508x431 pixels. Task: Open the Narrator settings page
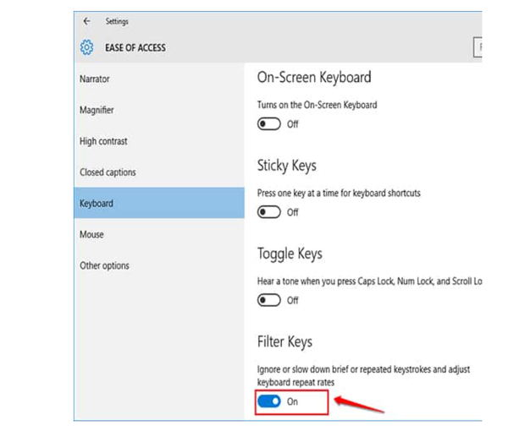click(95, 79)
